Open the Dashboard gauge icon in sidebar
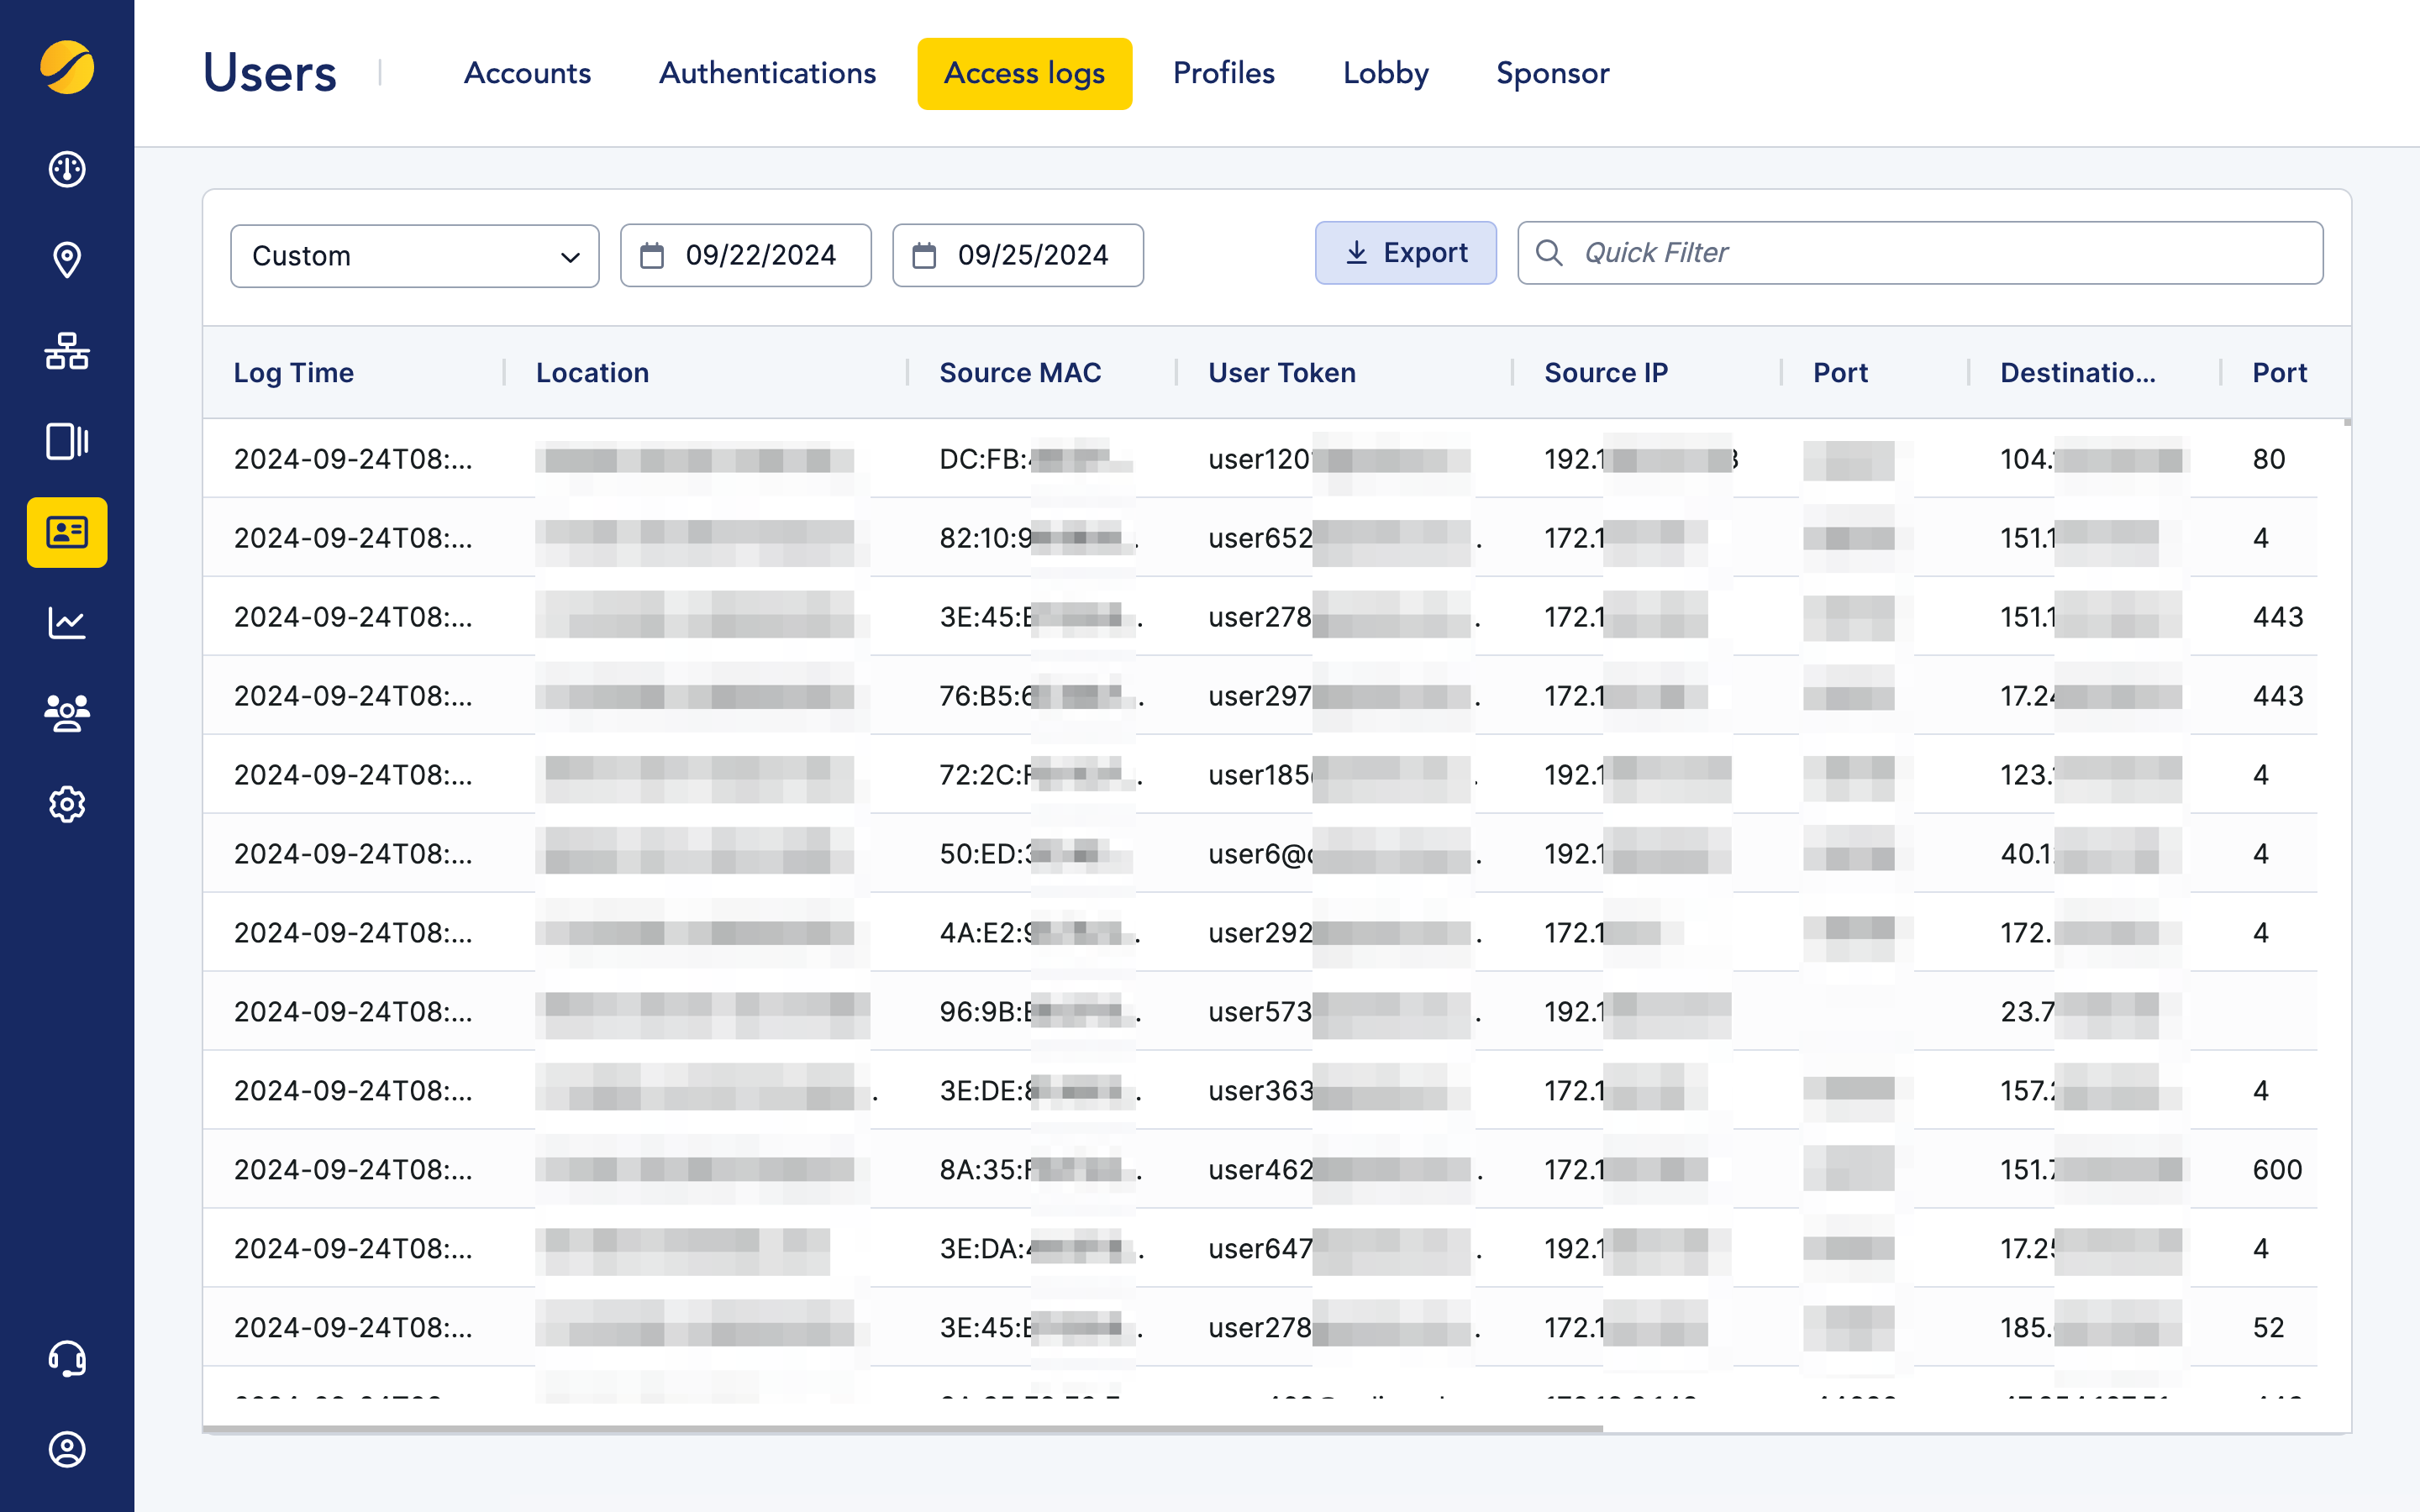The width and height of the screenshot is (2420, 1512). [x=66, y=170]
